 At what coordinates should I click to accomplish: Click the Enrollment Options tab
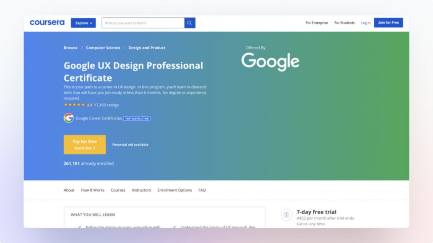pos(174,190)
